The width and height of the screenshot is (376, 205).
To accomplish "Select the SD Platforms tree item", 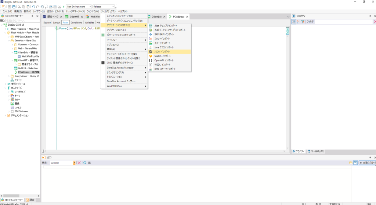I will pos(21,111).
